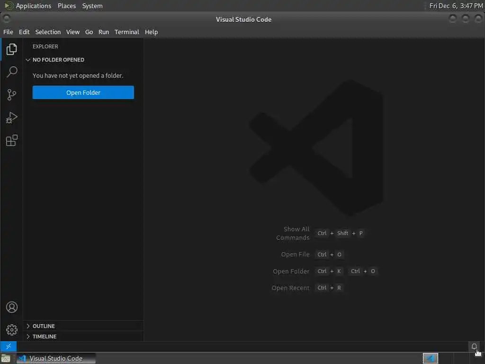Click the Explorer panel title
This screenshot has width=485, height=364.
click(x=45, y=46)
